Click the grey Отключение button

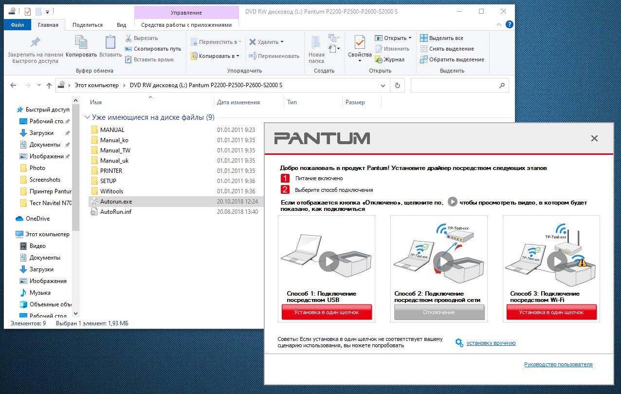pyautogui.click(x=439, y=312)
